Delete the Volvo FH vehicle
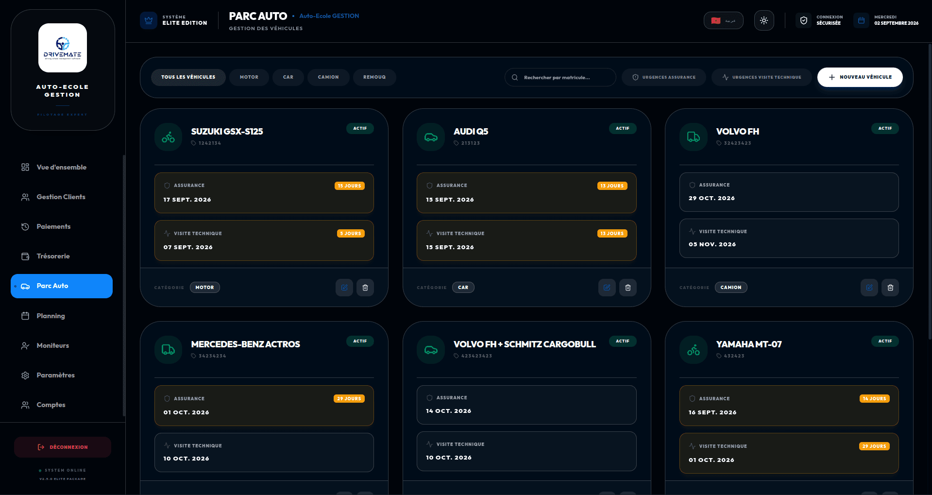The image size is (932, 495). pos(890,288)
